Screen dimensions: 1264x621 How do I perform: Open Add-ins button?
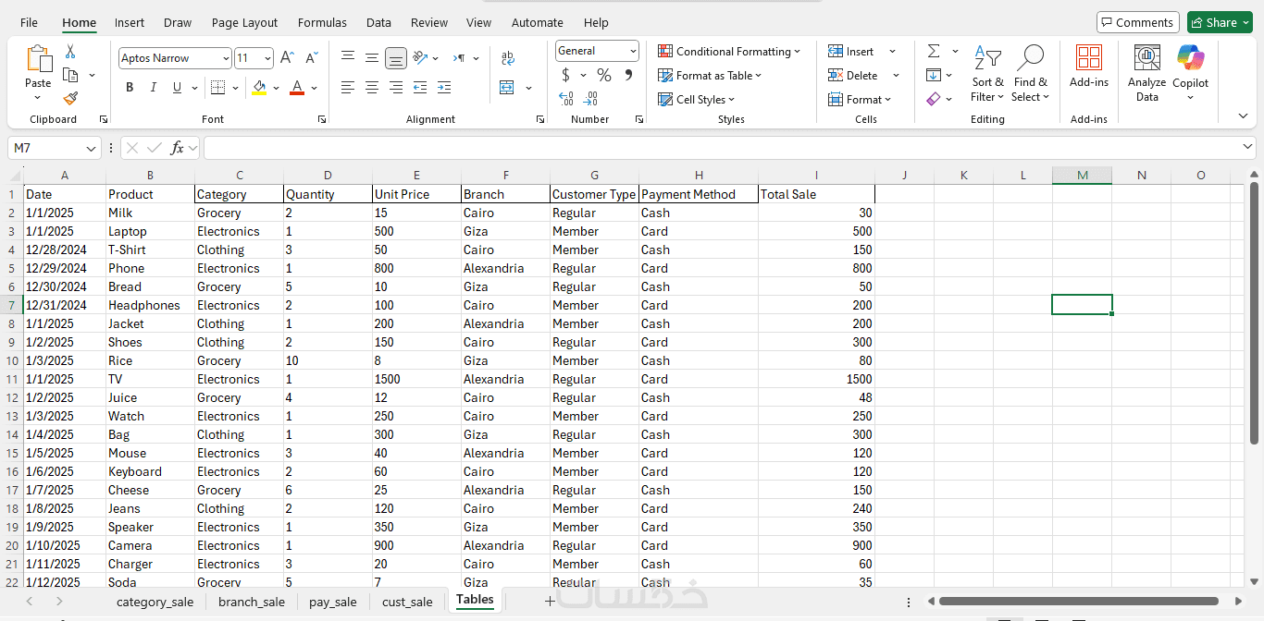[1089, 67]
